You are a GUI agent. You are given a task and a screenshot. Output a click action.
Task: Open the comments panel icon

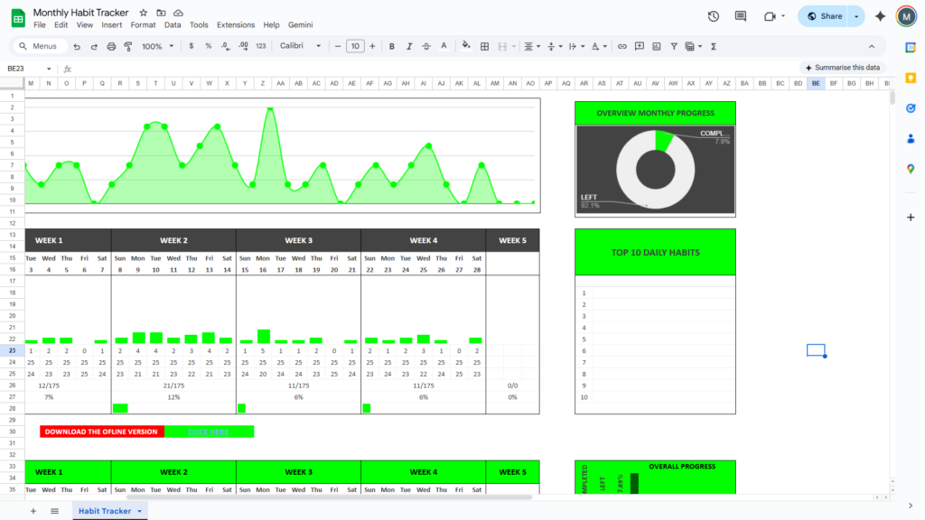[x=741, y=16]
